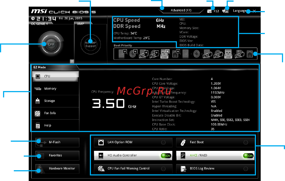Select the Help tab in sidebar

(55, 125)
